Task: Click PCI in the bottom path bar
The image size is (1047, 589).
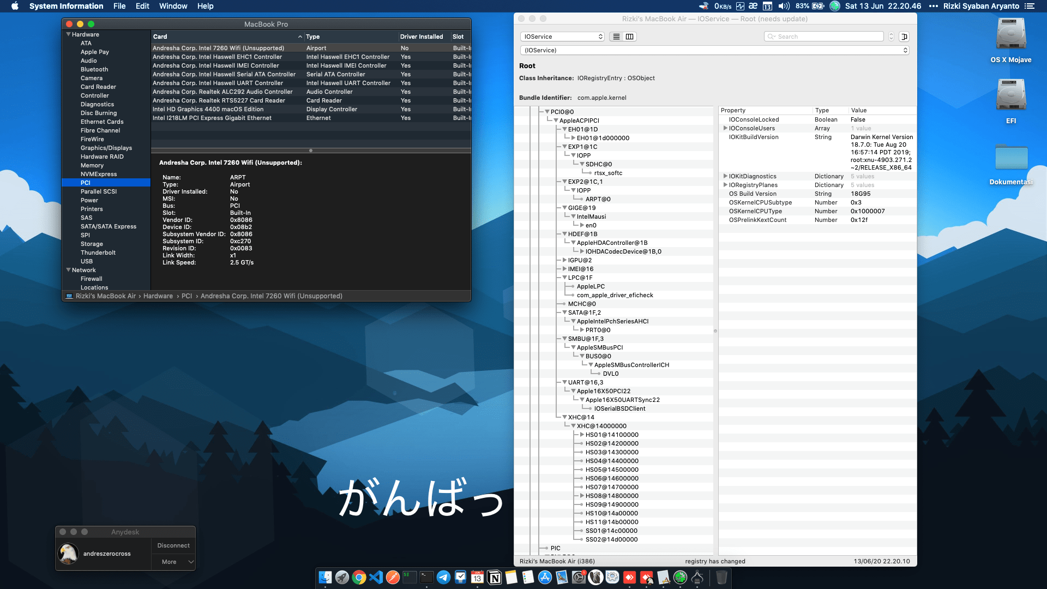Action: coord(186,296)
